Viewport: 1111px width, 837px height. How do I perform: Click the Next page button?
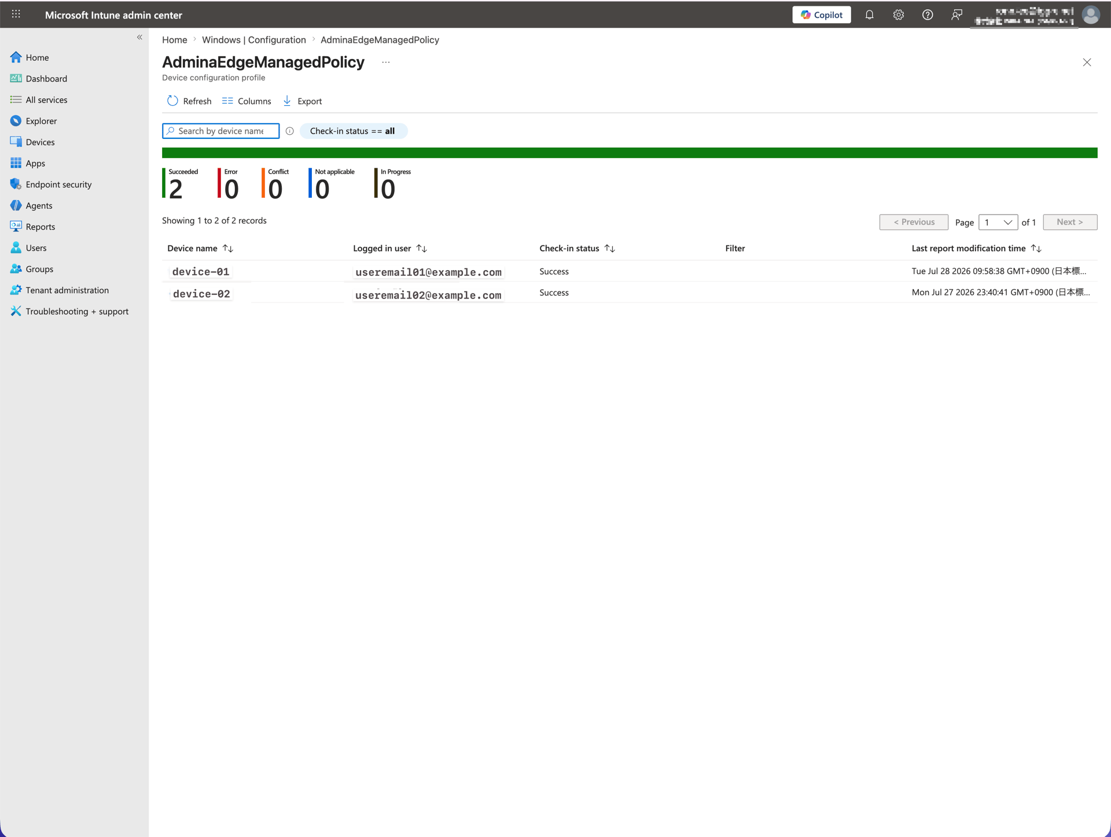(x=1070, y=222)
